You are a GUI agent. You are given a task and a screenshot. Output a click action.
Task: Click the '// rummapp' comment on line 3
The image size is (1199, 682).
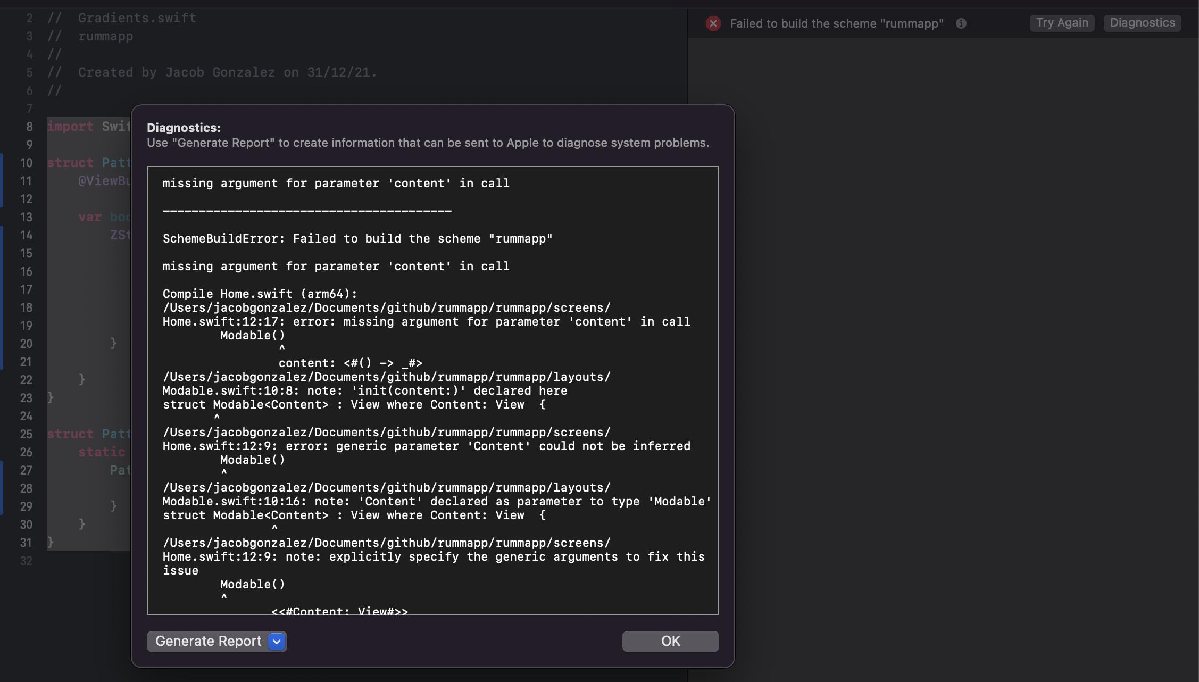[90, 36]
